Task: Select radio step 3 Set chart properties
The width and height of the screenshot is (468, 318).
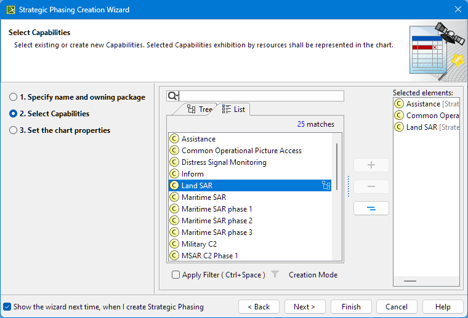Action: pos(14,130)
